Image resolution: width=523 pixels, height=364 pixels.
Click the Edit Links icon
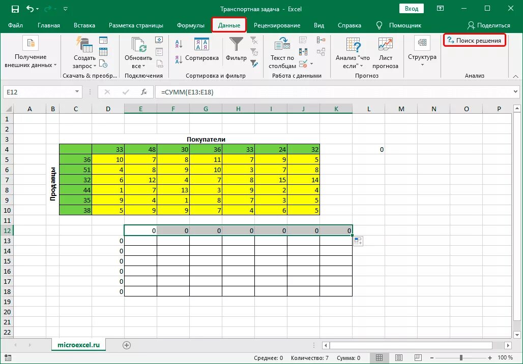coord(159,63)
